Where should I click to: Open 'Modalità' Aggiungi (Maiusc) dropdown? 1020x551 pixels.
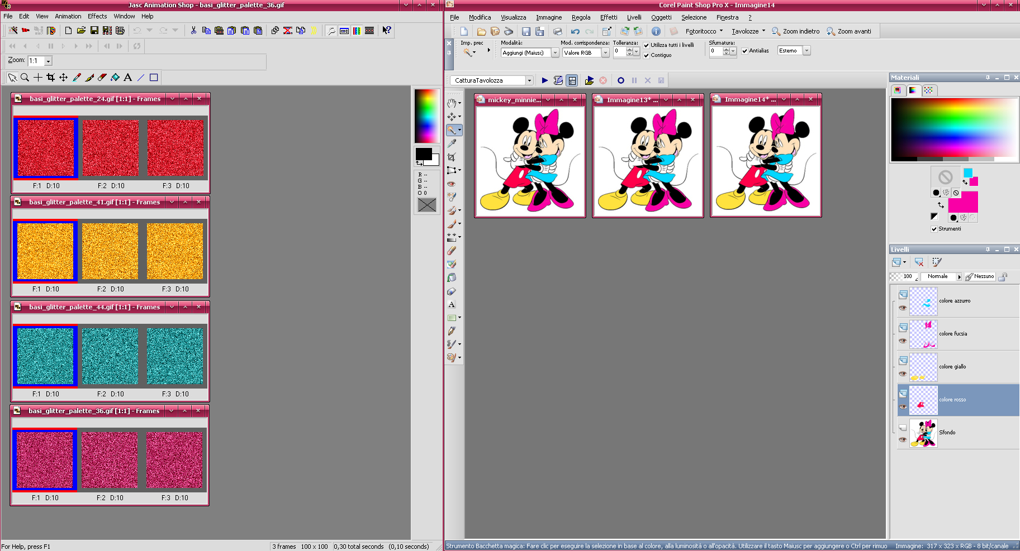pyautogui.click(x=555, y=52)
